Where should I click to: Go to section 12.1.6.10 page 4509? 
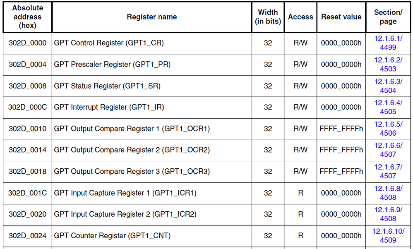coord(388,235)
